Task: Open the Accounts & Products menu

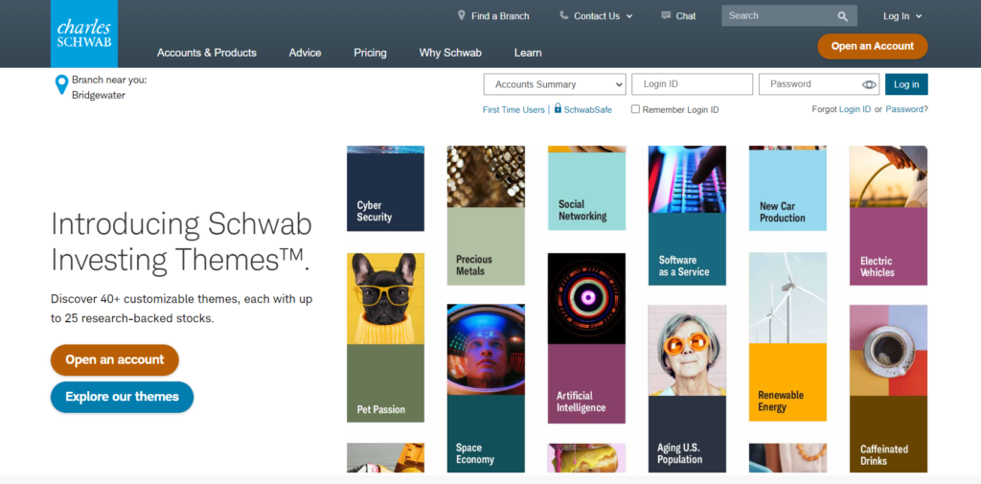Action: click(x=207, y=53)
